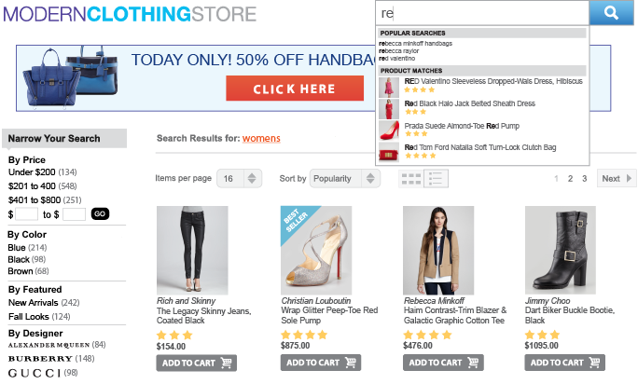
Task: Click the minimum price input field
Action: coord(26,214)
